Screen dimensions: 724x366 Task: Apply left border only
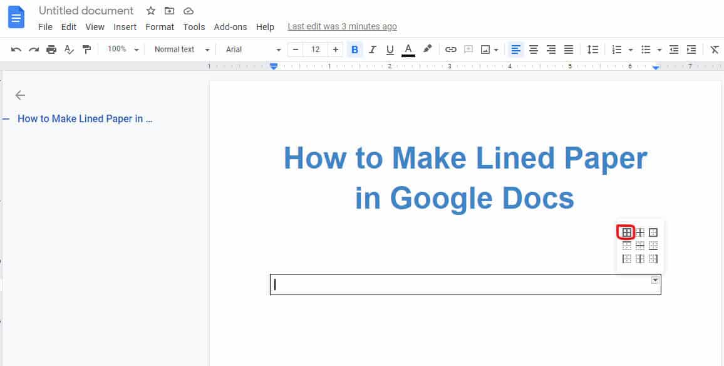[626, 259]
